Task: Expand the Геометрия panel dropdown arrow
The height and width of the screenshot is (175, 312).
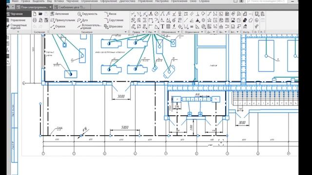Action: (126, 32)
